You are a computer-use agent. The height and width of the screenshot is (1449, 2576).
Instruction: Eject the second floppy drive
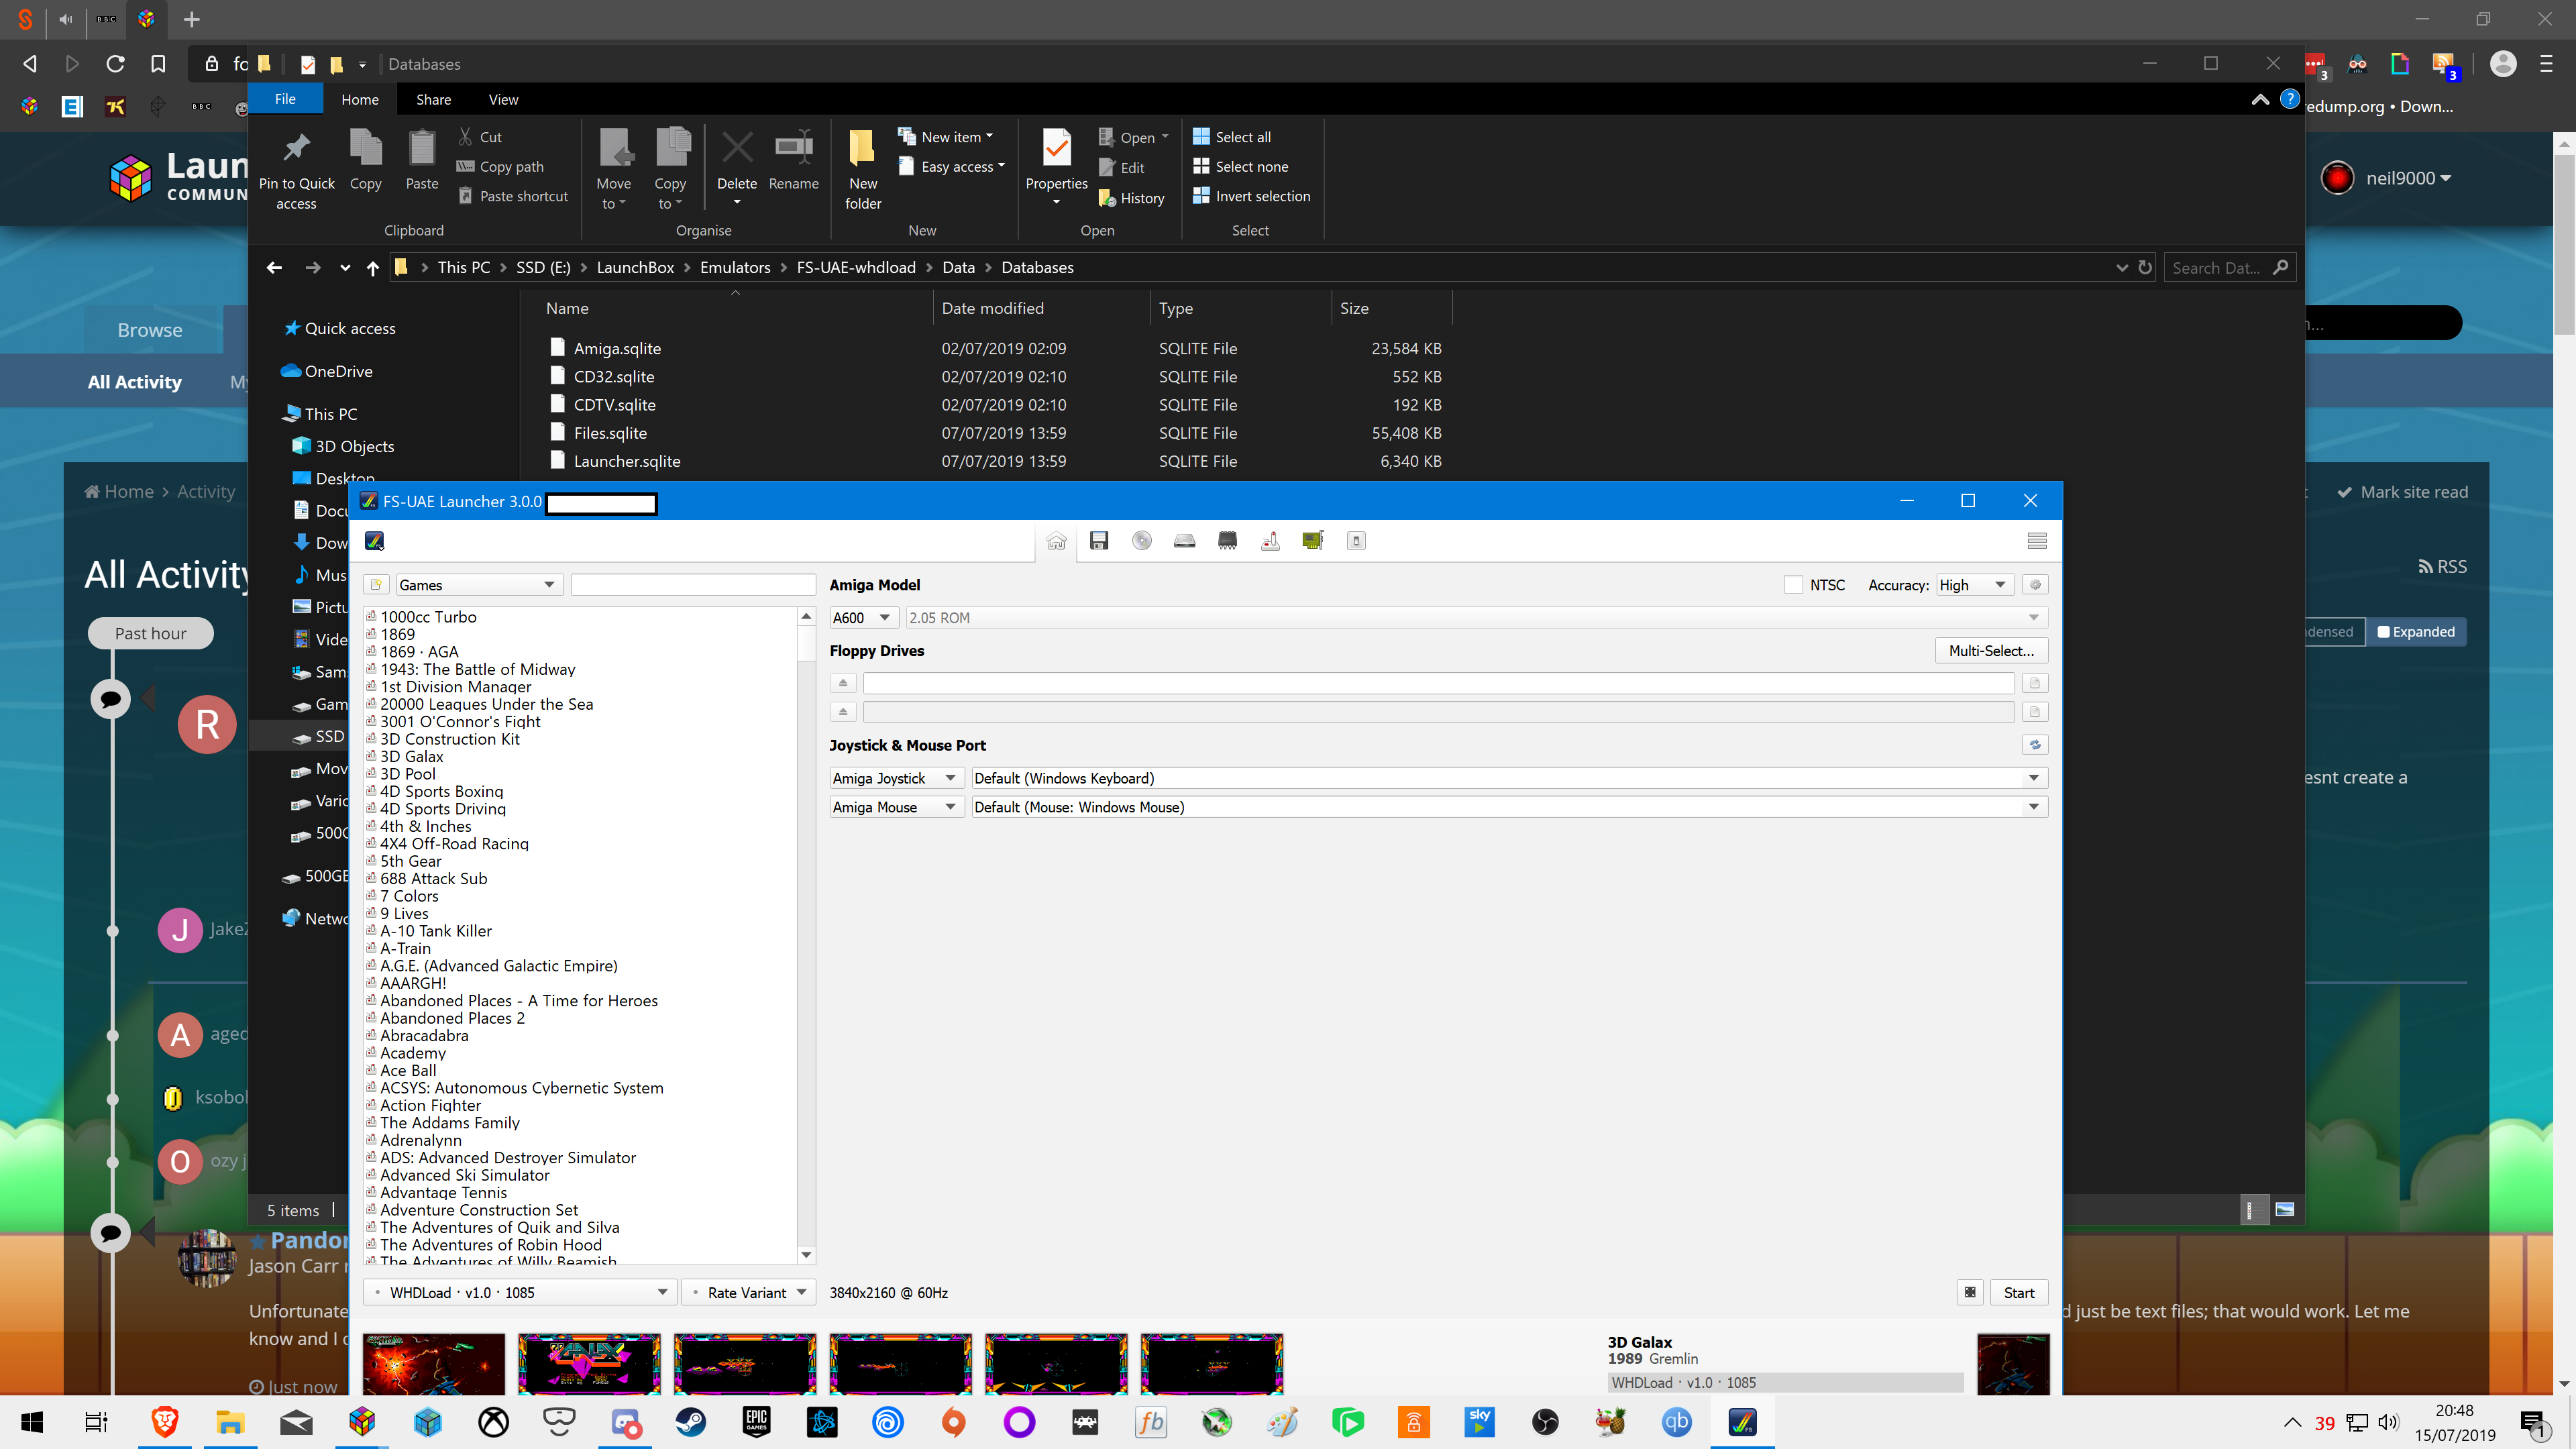click(843, 712)
